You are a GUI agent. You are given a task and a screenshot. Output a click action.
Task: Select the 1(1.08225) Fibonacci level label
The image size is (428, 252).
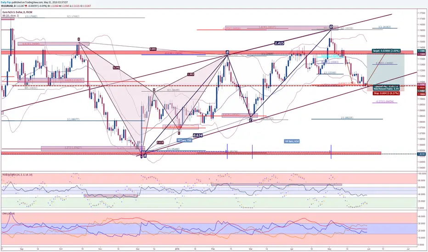347,118
